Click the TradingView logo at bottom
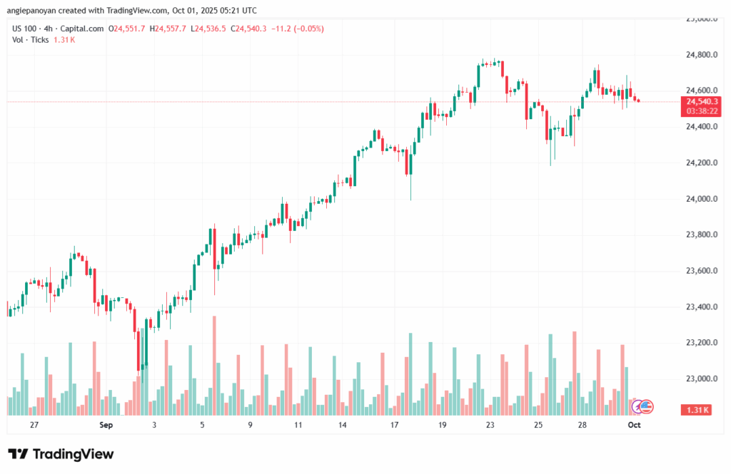731x474 pixels. [x=61, y=454]
